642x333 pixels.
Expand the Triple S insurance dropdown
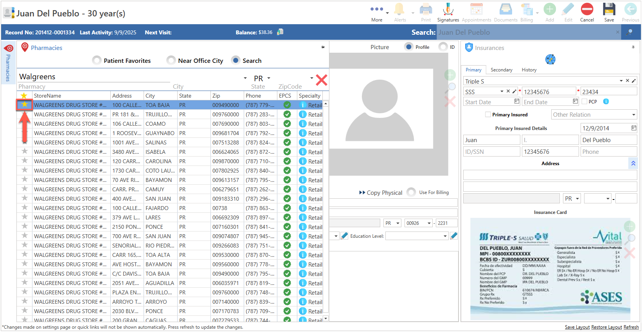tap(621, 81)
